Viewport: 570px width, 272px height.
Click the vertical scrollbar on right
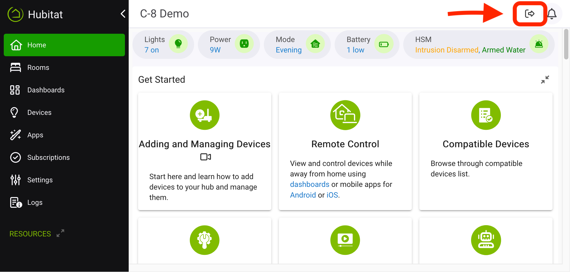(566, 44)
